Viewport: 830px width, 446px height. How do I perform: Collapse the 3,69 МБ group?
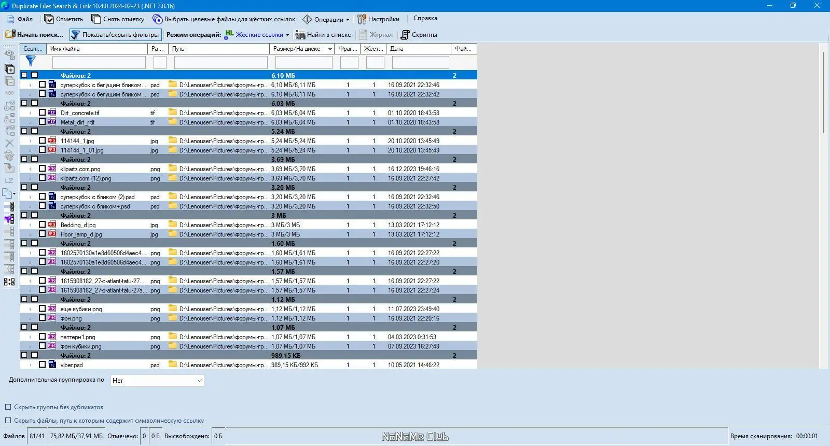coord(24,159)
